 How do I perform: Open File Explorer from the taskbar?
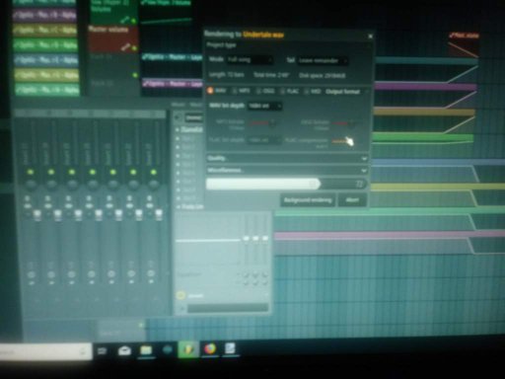tap(146, 350)
